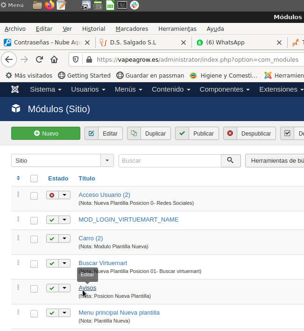Viewport: 304px width, 331px height.
Task: Open the Buscar Virtuemart module link
Action: [103, 263]
